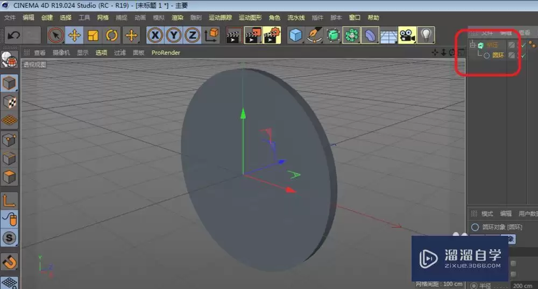Screen dimensions: 538x289
Task: Click the Undo arrow icon
Action: [x=14, y=35]
